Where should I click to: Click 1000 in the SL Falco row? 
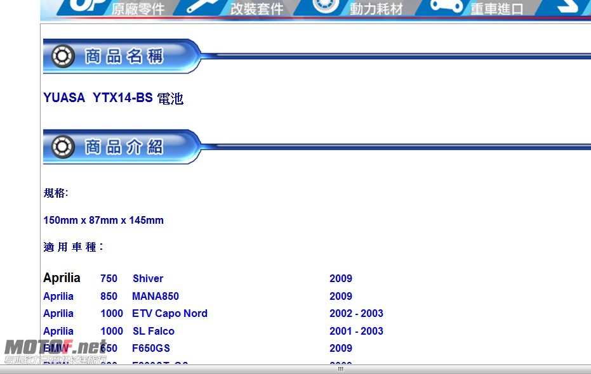pyautogui.click(x=112, y=331)
